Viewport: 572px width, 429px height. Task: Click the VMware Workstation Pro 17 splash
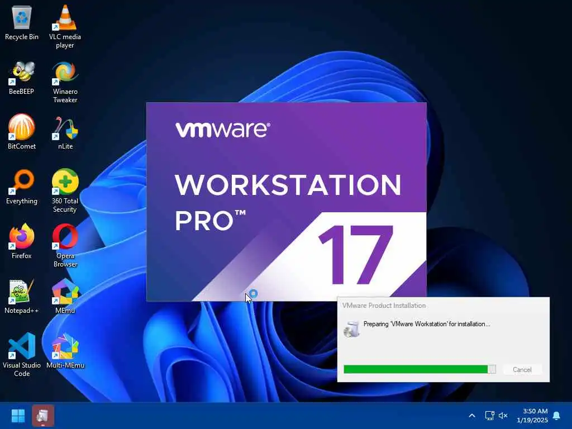pos(287,202)
